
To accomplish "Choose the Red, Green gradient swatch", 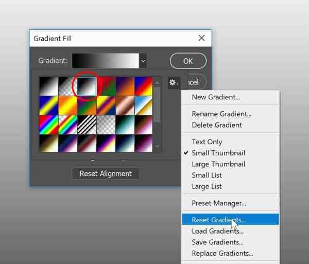I will [106, 86].
